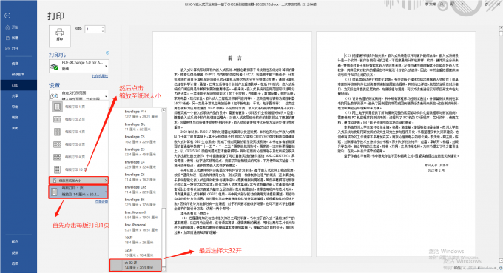Open the Open (打开) item in sidebar
This screenshot has height=273, width=503.
point(12,48)
